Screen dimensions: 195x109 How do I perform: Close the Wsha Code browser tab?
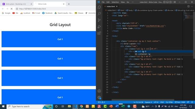click(64, 4)
